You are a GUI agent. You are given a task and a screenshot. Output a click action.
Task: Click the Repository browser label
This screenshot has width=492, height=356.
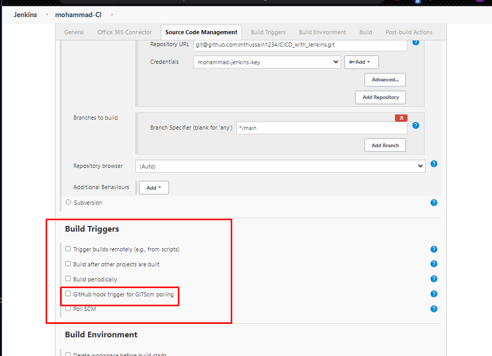98,166
